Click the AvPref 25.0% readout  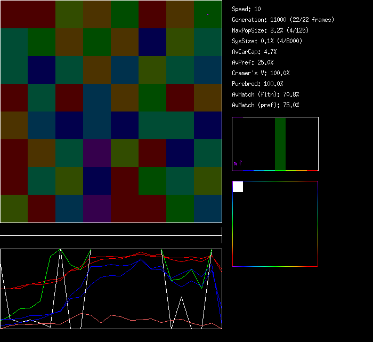pyautogui.click(x=253, y=62)
